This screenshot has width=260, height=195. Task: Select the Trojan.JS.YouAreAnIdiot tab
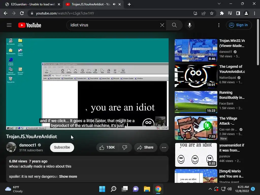click(x=90, y=4)
